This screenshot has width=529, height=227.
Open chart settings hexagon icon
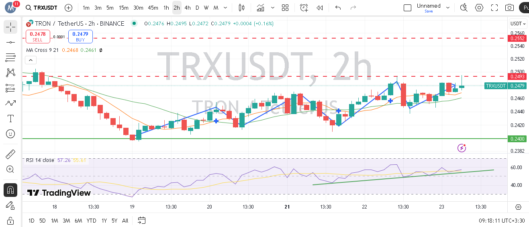(x=479, y=8)
